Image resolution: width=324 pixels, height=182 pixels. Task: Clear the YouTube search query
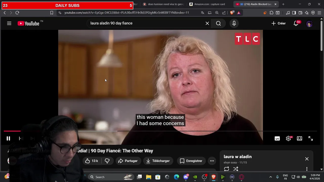tap(207, 23)
